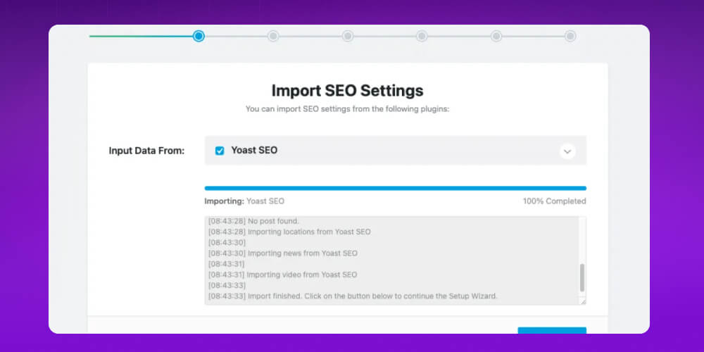Click the 'Import SEO Settings' heading
This screenshot has height=352, width=704.
point(348,91)
